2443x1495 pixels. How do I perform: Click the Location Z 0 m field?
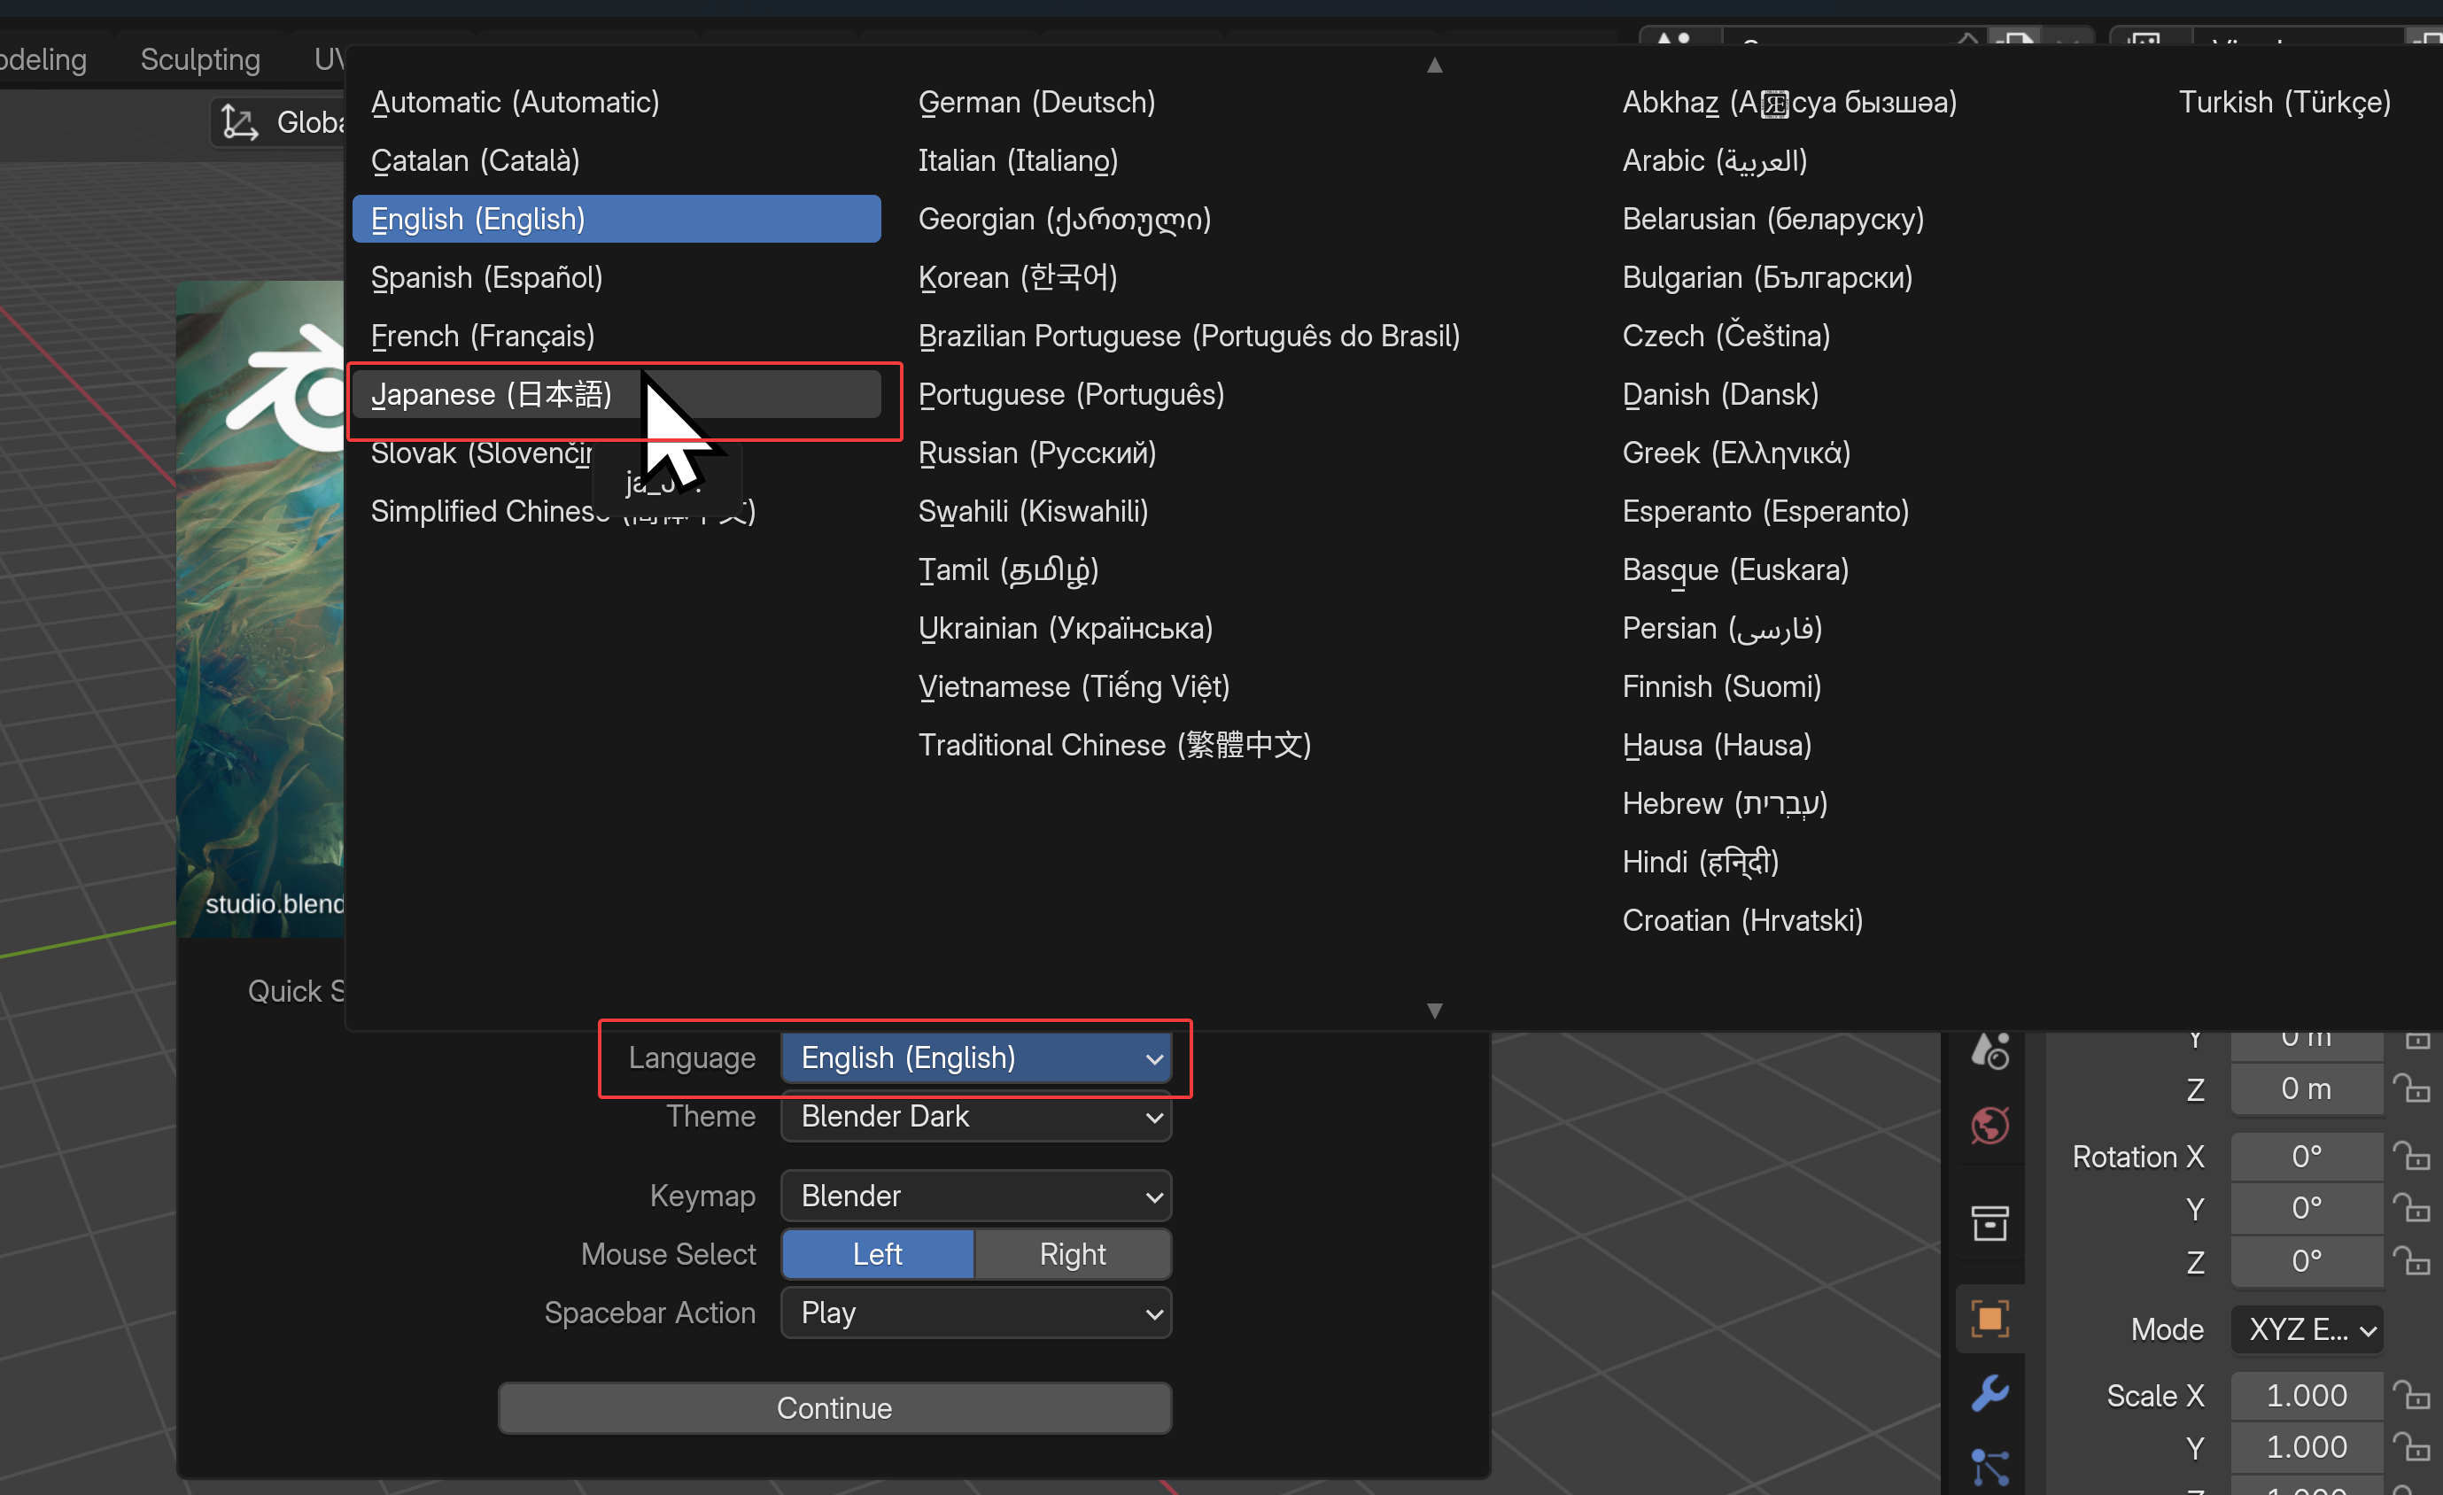click(2307, 1088)
